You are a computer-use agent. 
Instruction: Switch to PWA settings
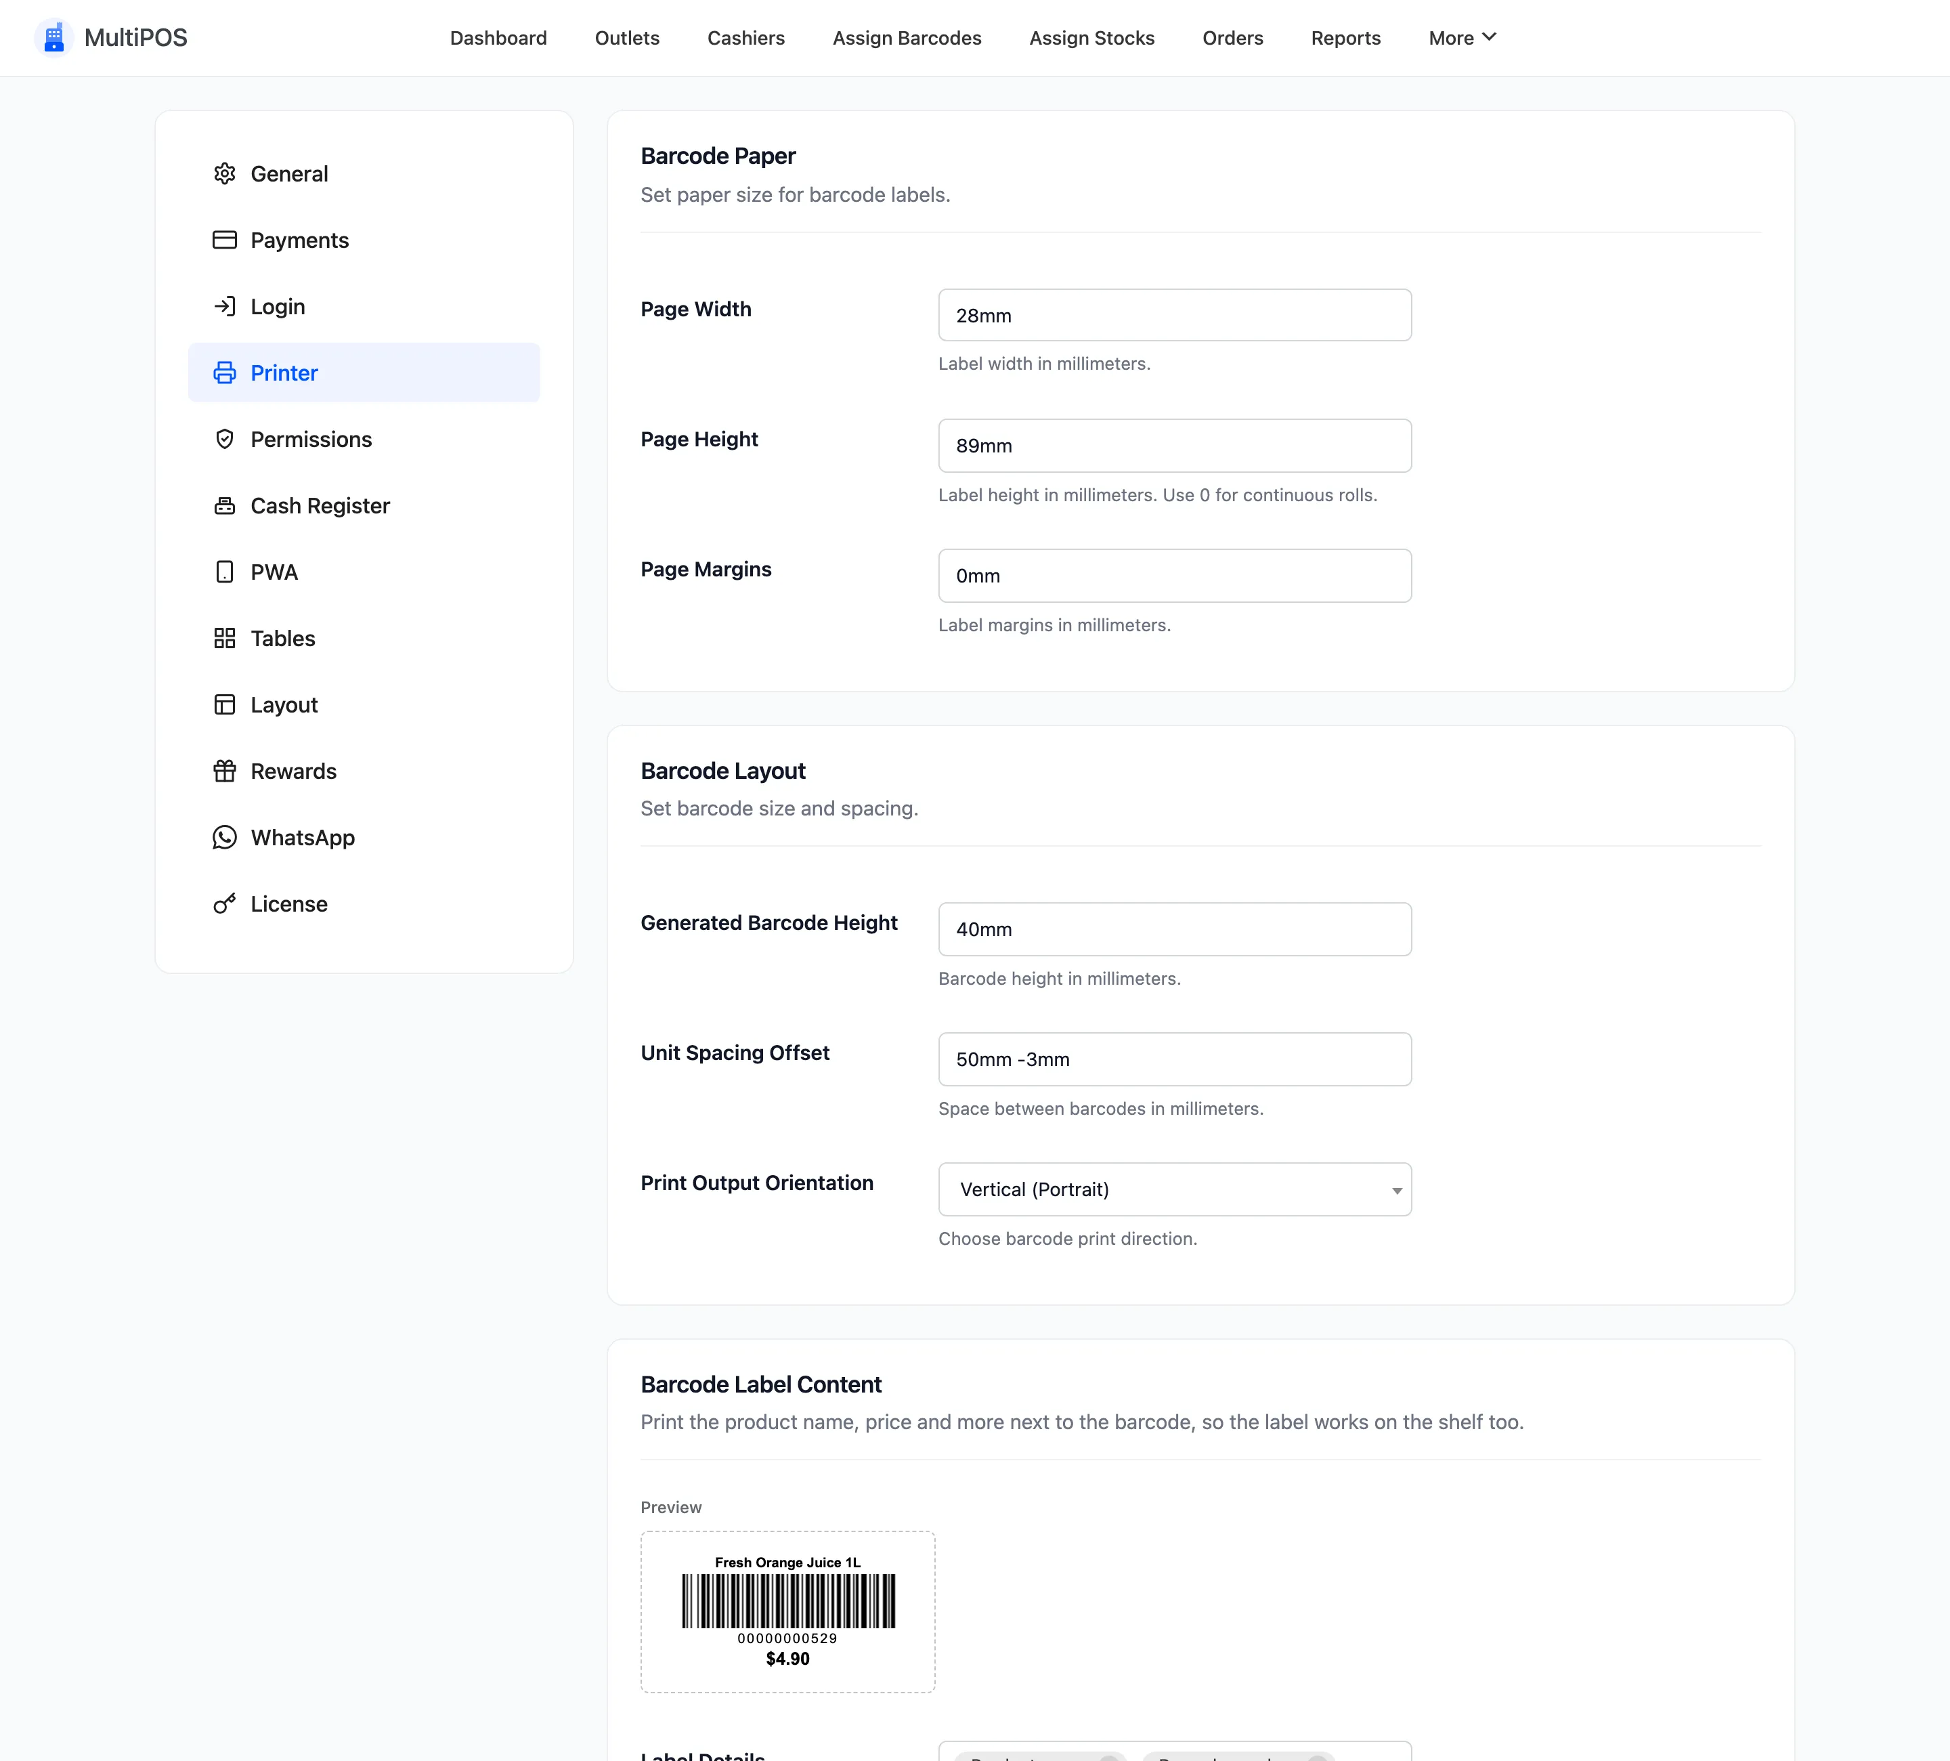pyautogui.click(x=365, y=572)
